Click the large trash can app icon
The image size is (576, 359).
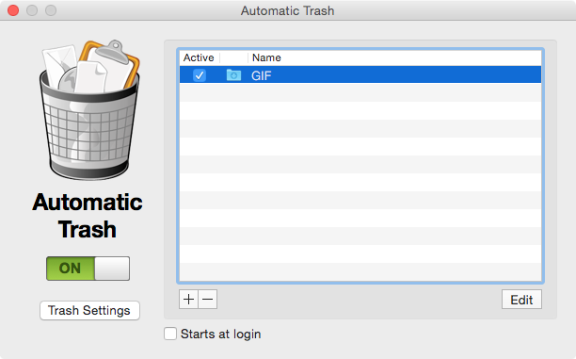pos(89,110)
